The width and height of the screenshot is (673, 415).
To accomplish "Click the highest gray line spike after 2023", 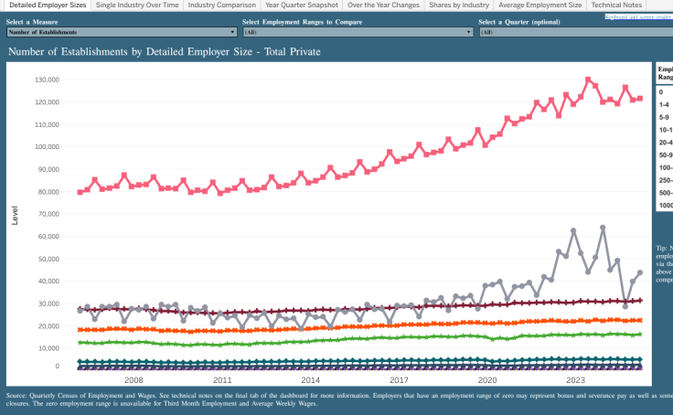I will tap(603, 227).
